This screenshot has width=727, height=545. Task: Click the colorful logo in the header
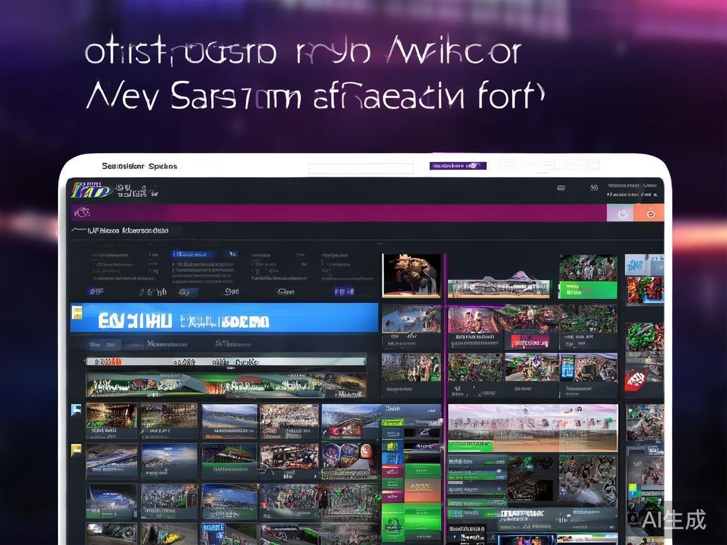[x=92, y=190]
